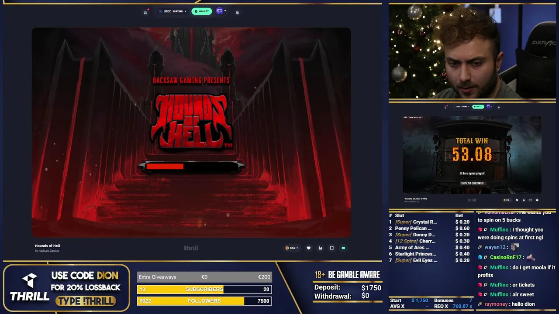This screenshot has height=314, width=559.
Task: Click the Hounds of Hell logo
Action: [191, 121]
